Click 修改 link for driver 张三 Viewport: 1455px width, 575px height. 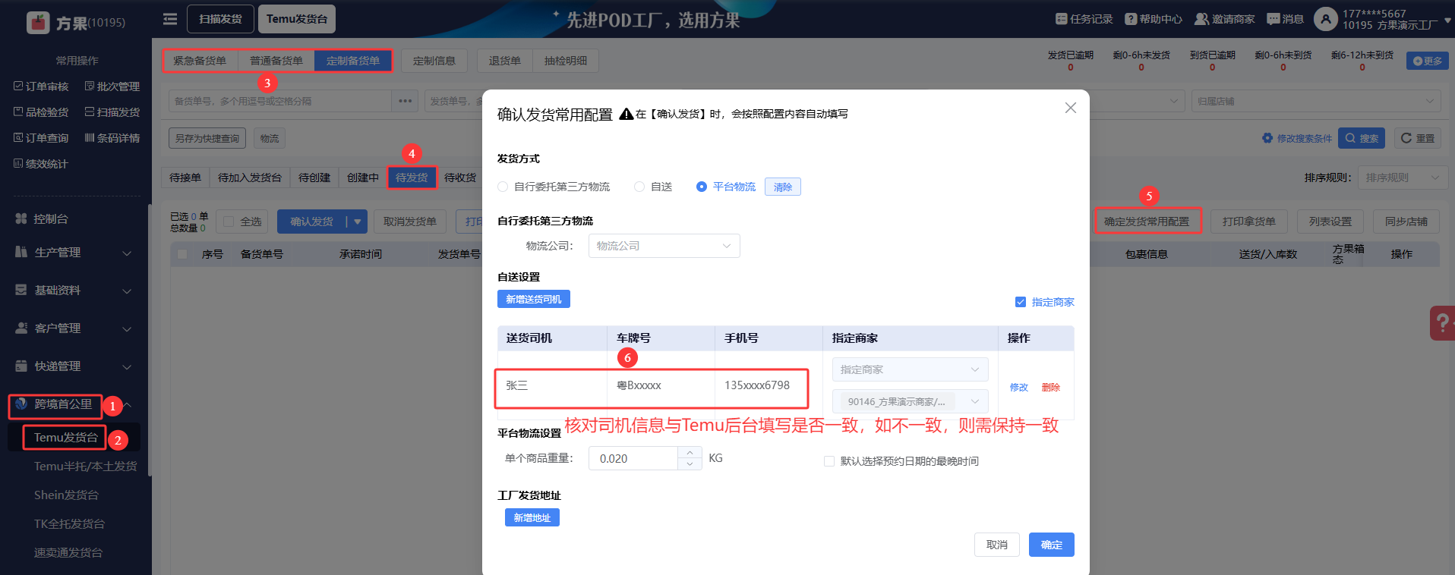click(1019, 387)
